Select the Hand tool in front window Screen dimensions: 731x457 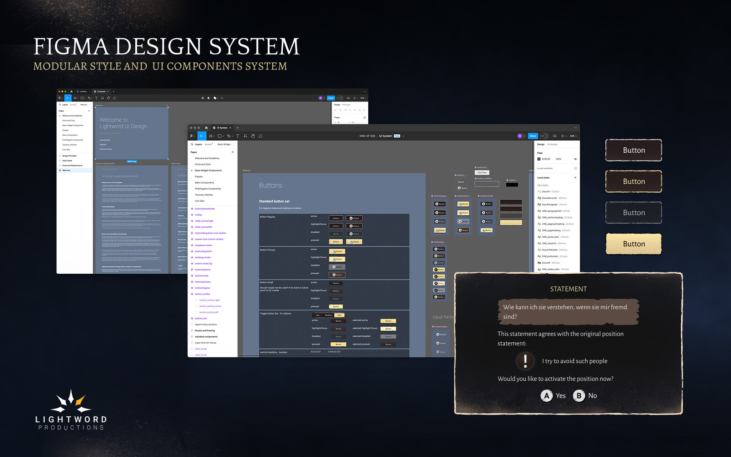pos(253,136)
